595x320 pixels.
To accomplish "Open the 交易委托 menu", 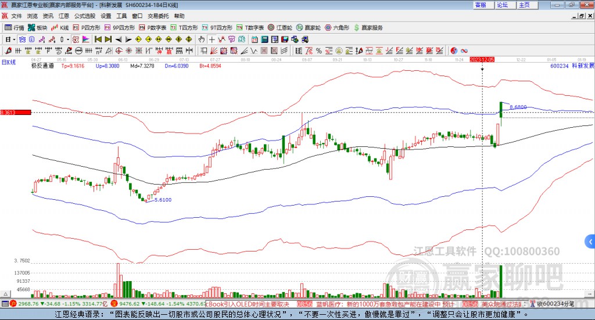I will point(158,16).
